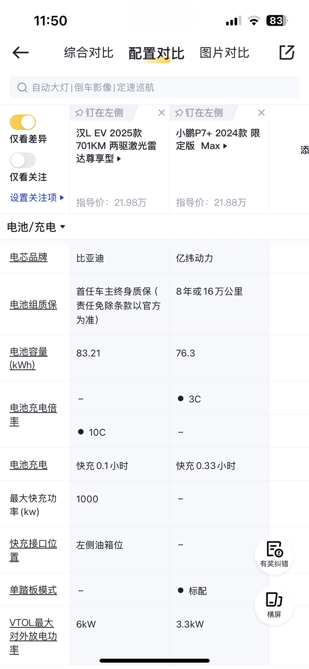
Task: Switch to the 综合对比 tab
Action: coord(89,53)
